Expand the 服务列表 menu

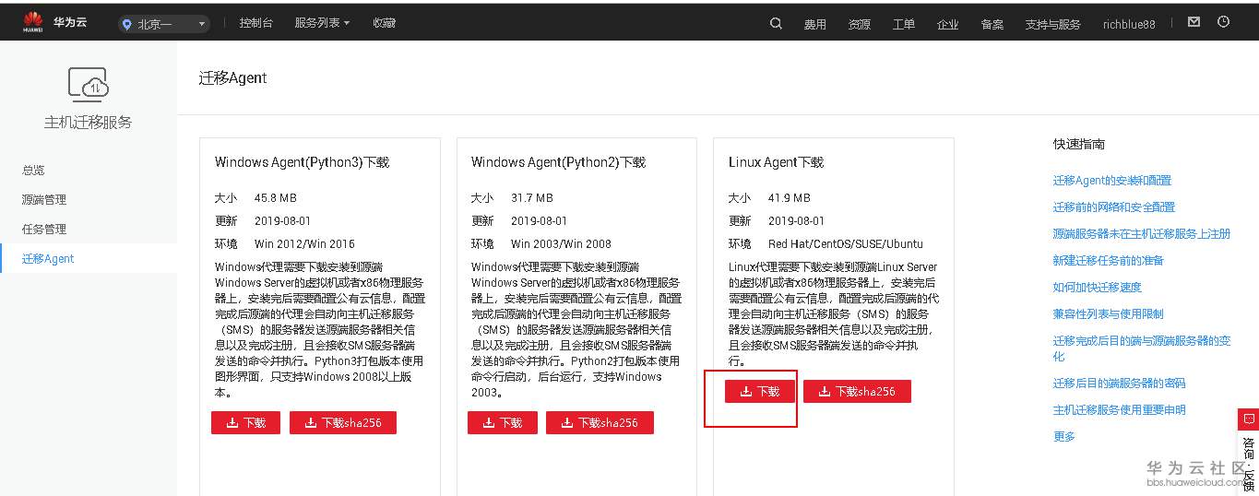[x=322, y=23]
